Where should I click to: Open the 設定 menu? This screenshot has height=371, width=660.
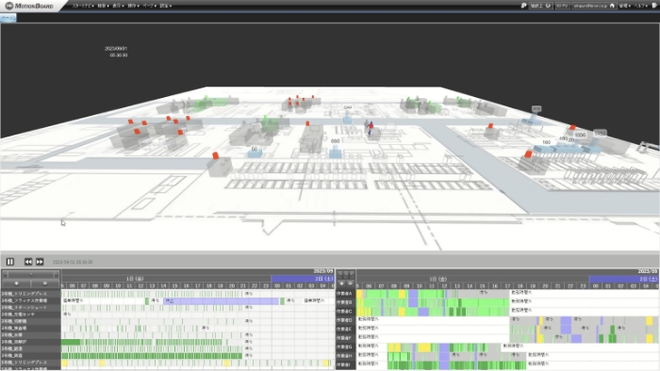tap(165, 6)
